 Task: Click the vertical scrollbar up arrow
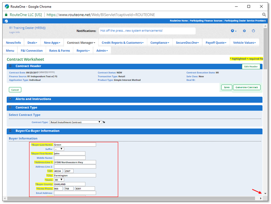point(265,26)
